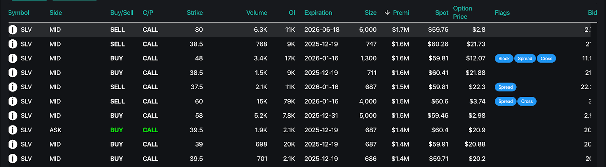Sort by the Volume column header

257,12
